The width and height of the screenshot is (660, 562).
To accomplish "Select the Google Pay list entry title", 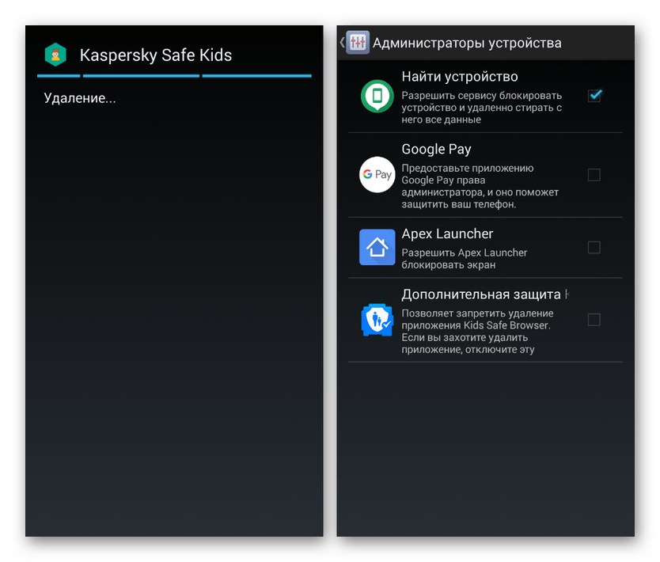I will (436, 149).
